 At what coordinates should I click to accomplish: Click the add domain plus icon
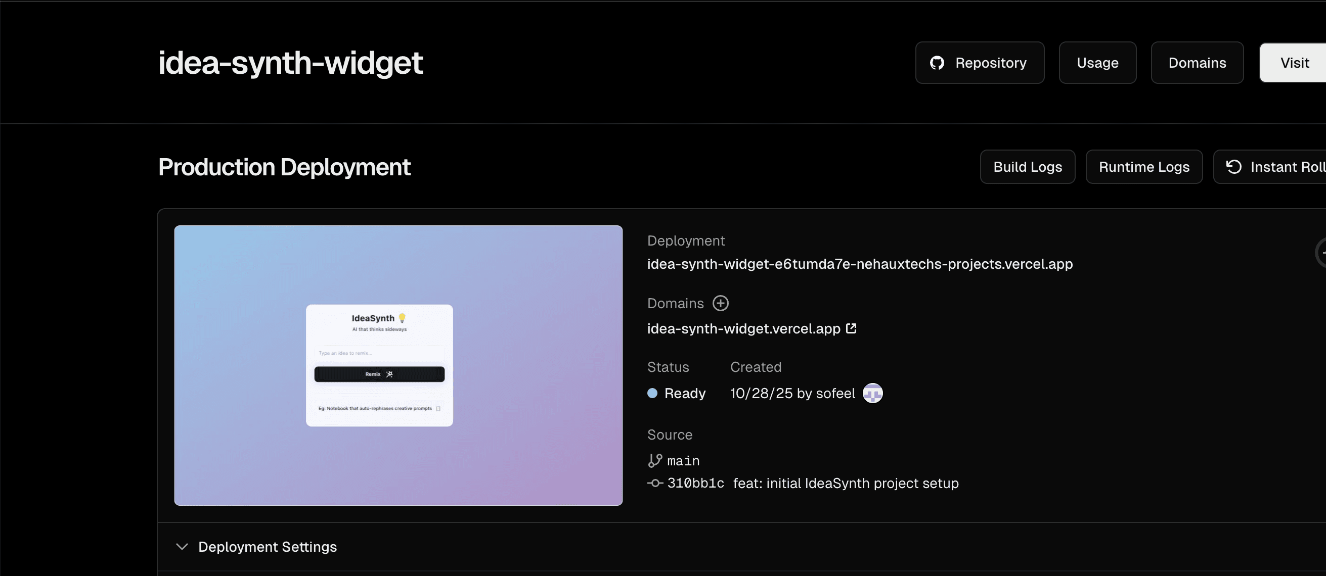point(720,304)
